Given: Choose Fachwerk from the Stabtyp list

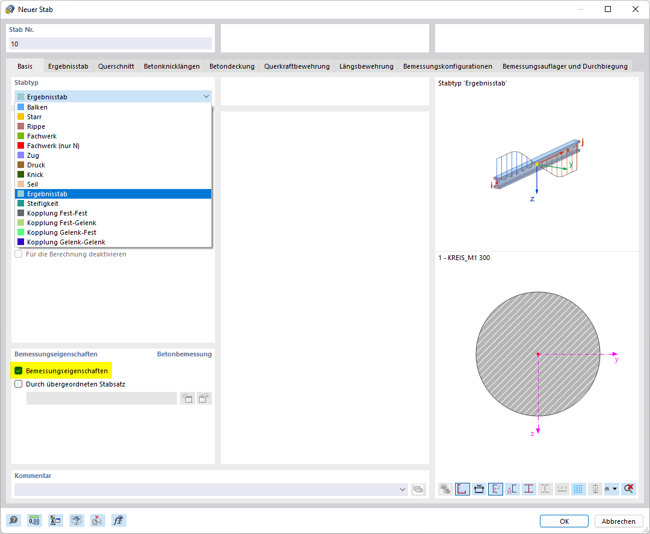Looking at the screenshot, I should tap(113, 136).
